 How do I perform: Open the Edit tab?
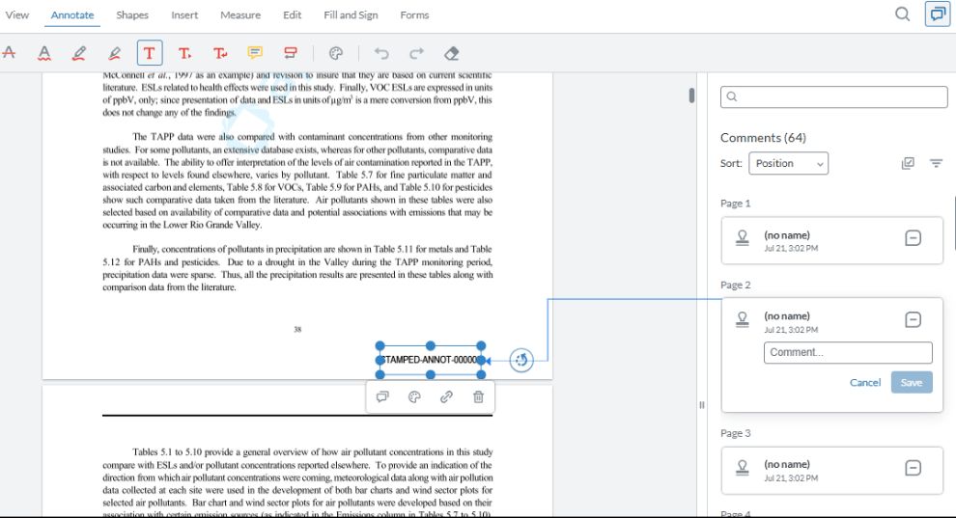coord(292,14)
